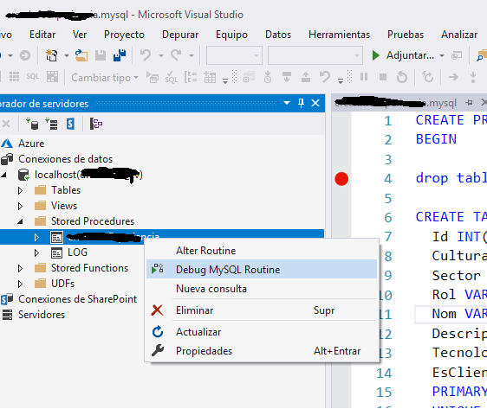Click the SQL toolbar icon

tap(33, 77)
